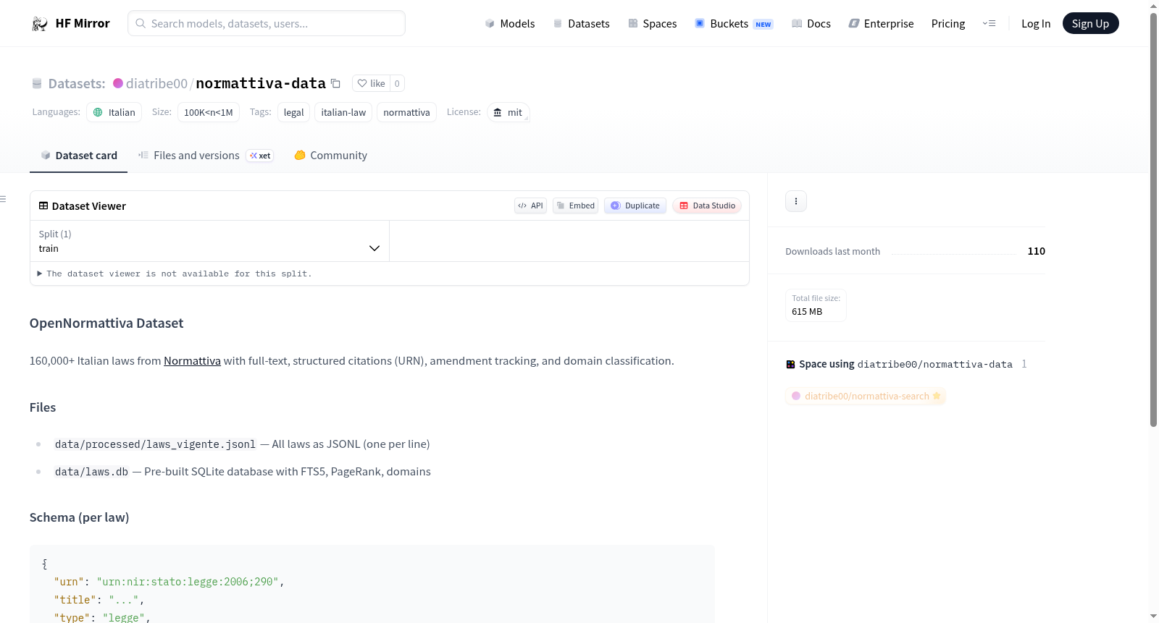This screenshot has height=623, width=1159.
Task: Duplicate the dataset
Action: [635, 205]
